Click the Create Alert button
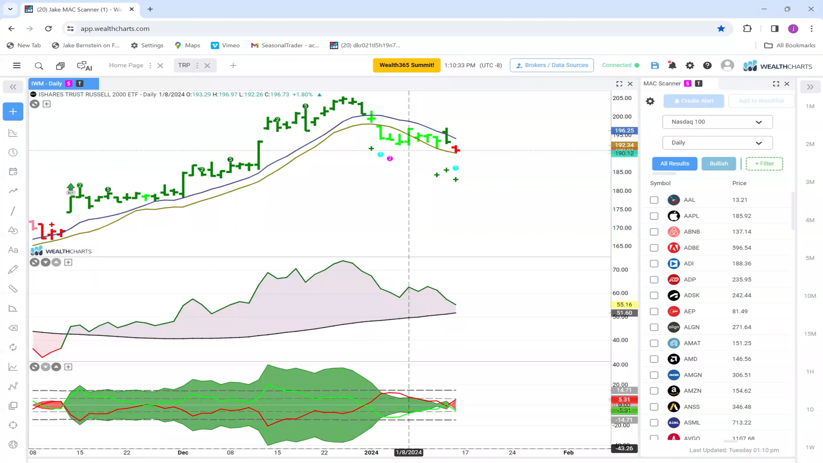This screenshot has height=463, width=823. click(x=694, y=101)
